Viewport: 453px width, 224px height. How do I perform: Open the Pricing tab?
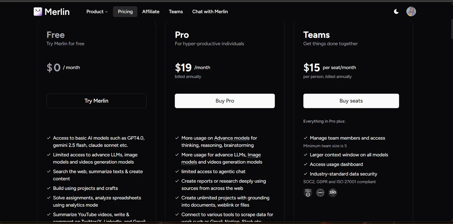pyautogui.click(x=125, y=12)
